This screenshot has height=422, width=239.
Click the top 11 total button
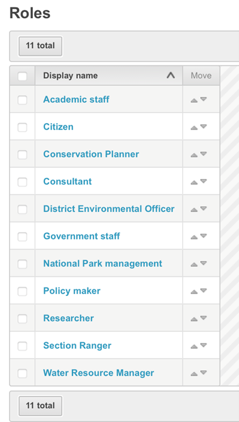[40, 46]
